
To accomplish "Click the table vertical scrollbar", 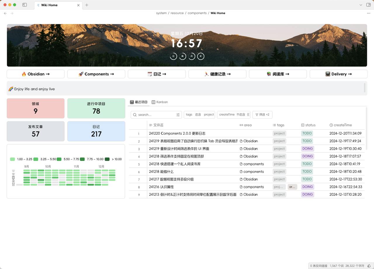I will (x=366, y=128).
